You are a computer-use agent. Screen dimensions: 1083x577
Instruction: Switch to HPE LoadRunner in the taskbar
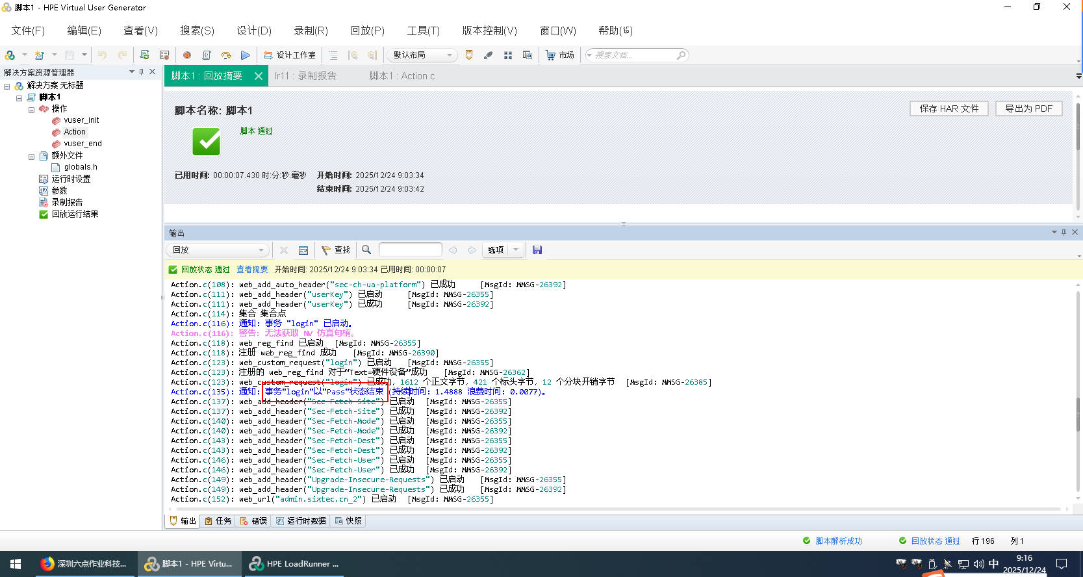tap(295, 564)
